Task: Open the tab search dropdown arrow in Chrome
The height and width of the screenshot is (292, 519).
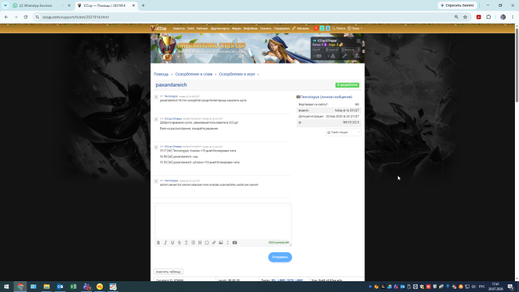Action: pyautogui.click(x=5, y=5)
